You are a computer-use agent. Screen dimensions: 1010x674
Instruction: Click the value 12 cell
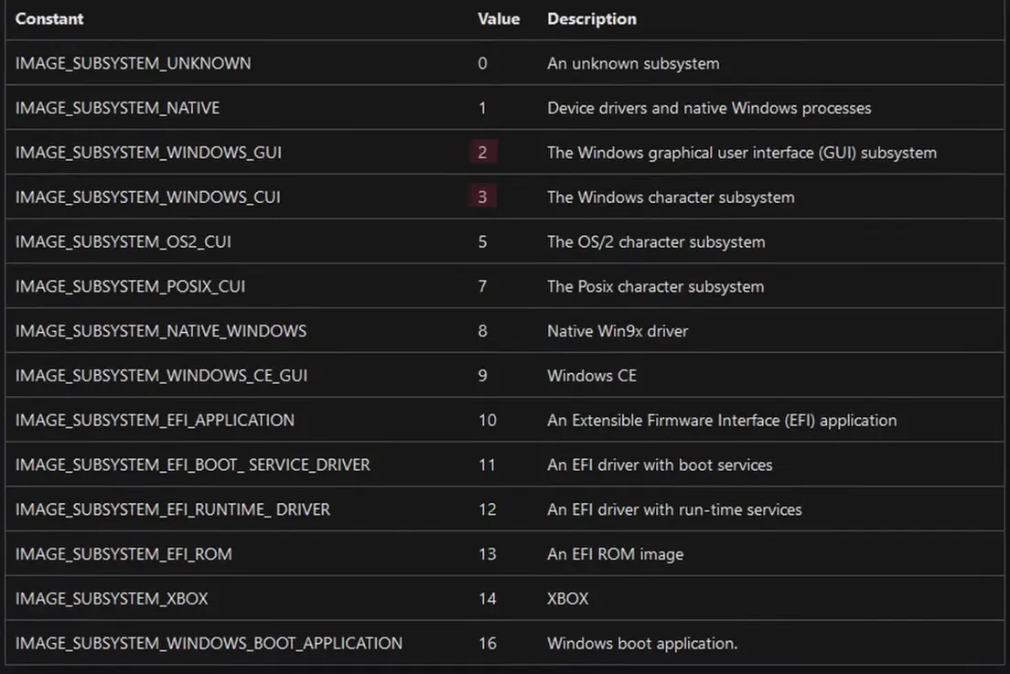487,509
